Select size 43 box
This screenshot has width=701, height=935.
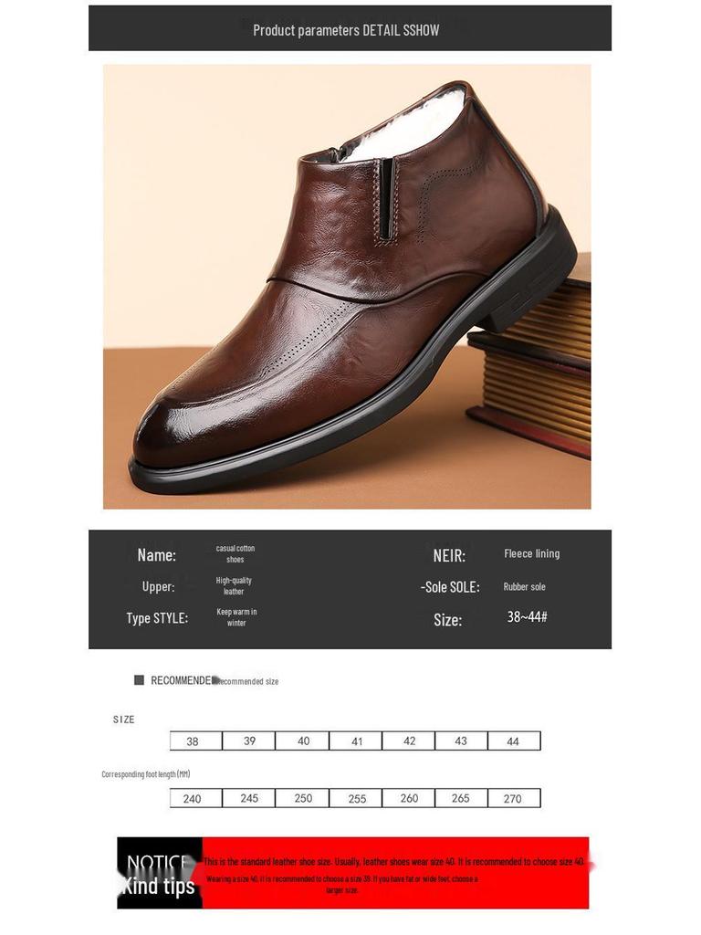pyautogui.click(x=461, y=741)
